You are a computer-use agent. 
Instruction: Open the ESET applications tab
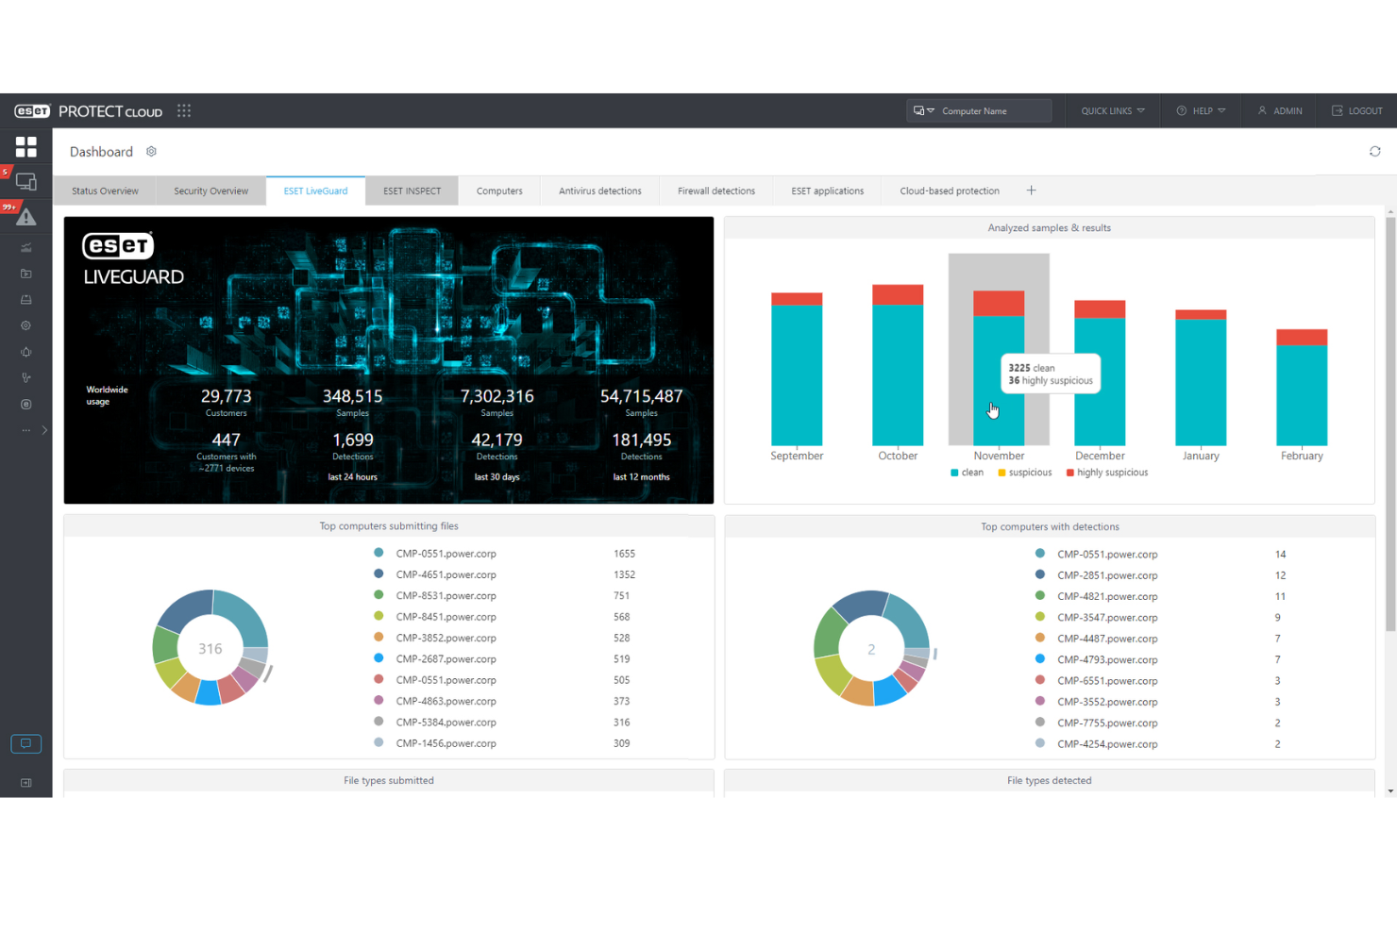(827, 191)
